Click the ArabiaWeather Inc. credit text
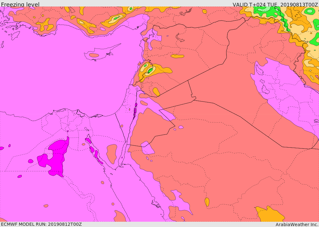This screenshot has height=227, width=319. 297,224
